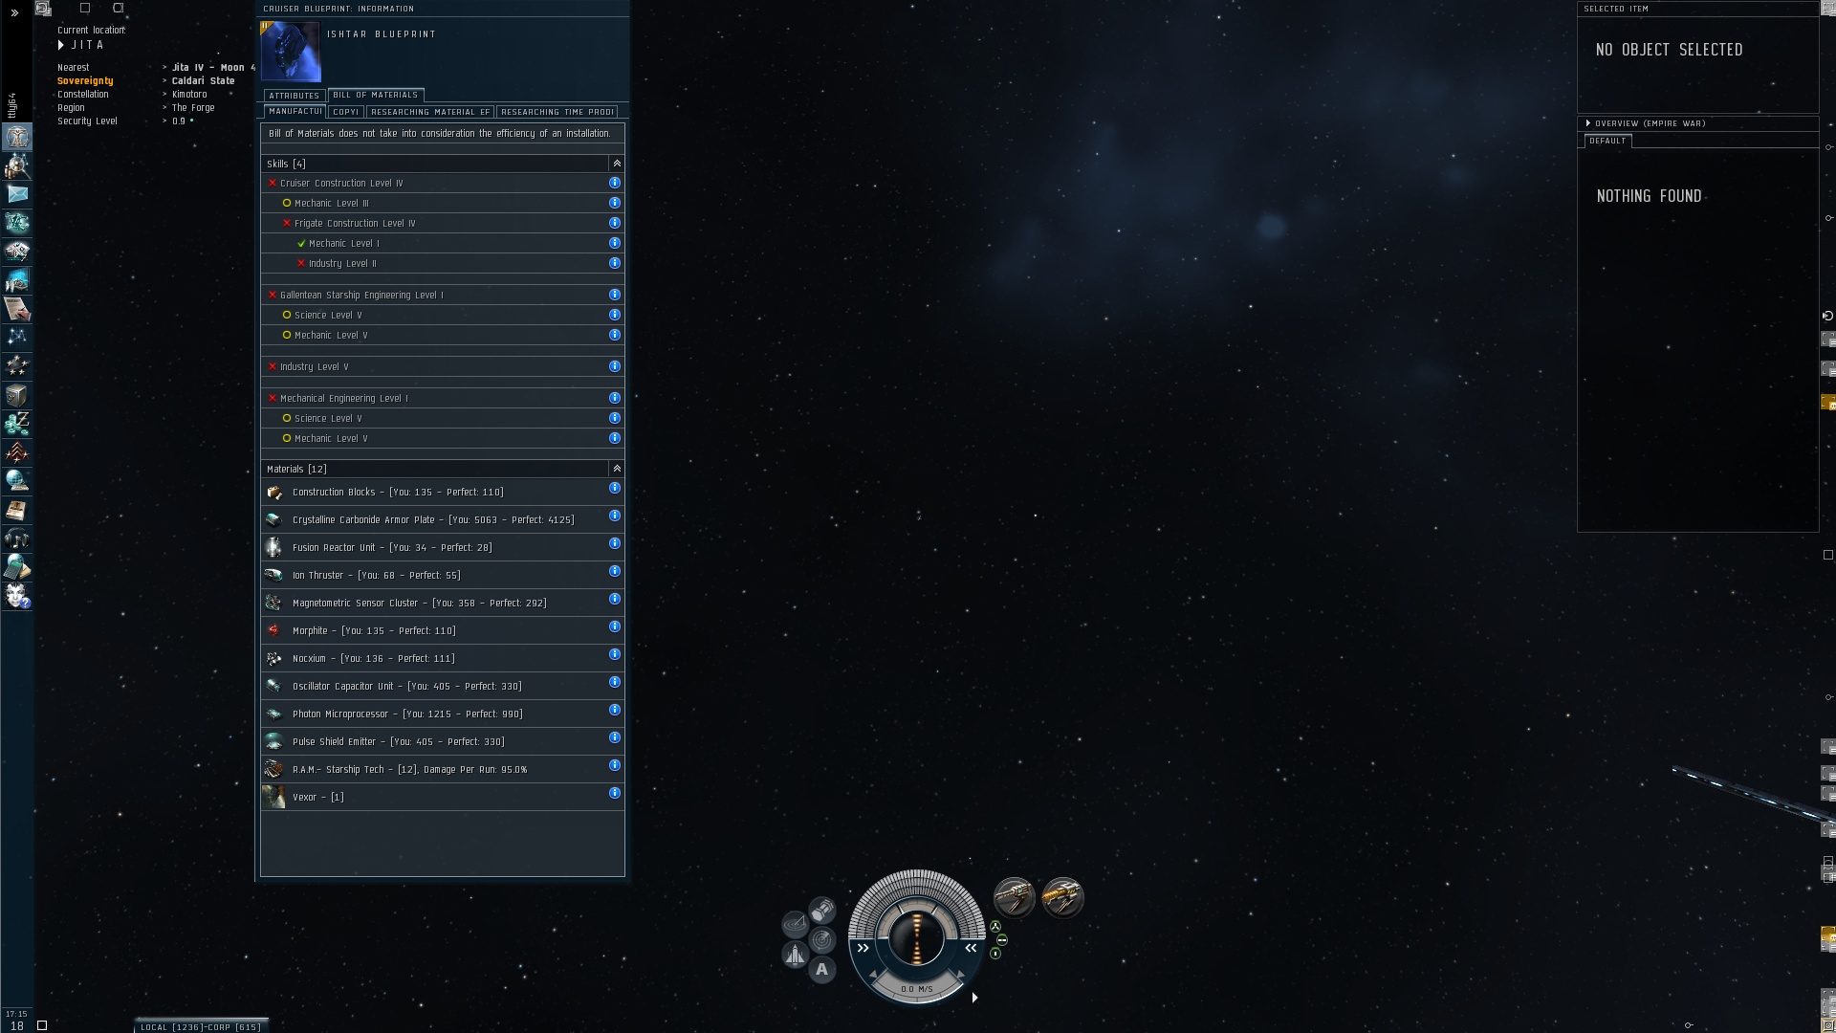Open the character sheet sidebar icon
The image size is (1836, 1033).
click(x=17, y=137)
